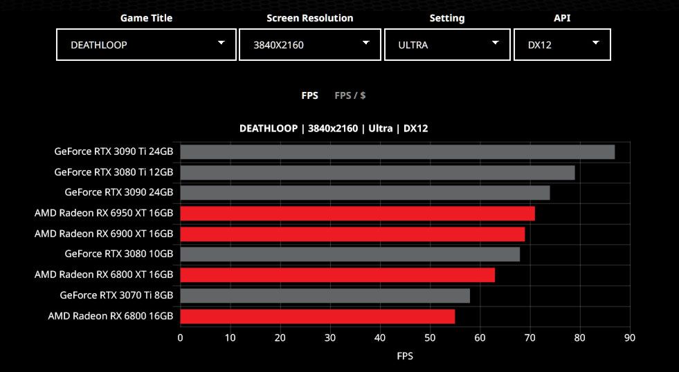Click the label AMD Radeon RX 6800 16GB

pyautogui.click(x=111, y=316)
